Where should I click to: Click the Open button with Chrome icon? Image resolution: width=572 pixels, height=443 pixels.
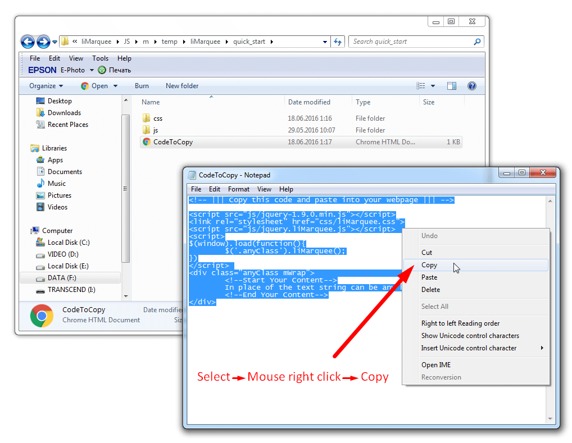click(94, 86)
